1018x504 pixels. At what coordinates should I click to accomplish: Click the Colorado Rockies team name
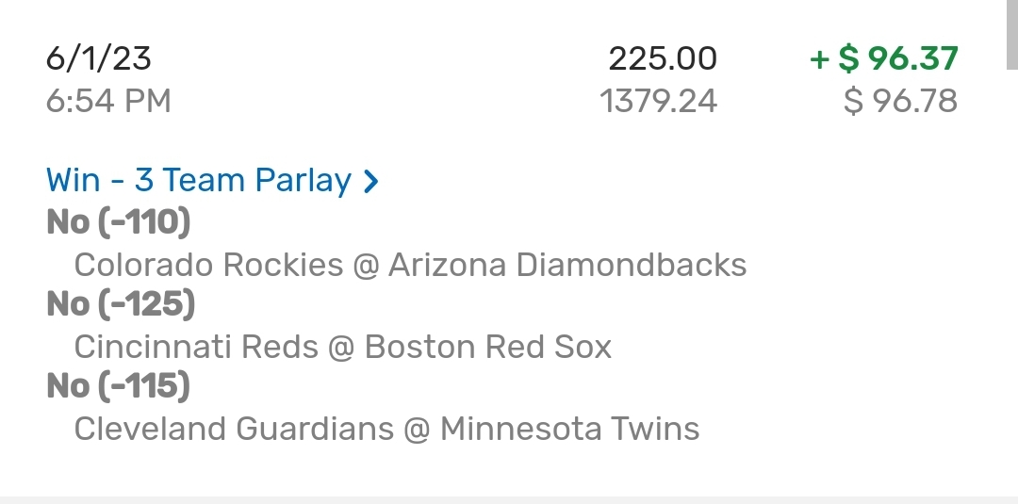208,265
